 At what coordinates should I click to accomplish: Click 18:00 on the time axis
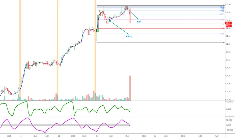(144, 136)
